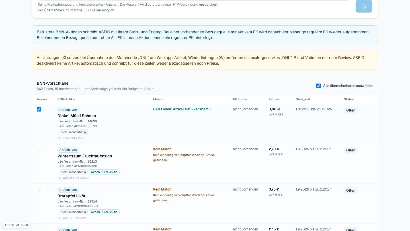Click the 'BNN-Vorschläge' section heading
410x231 pixels.
(53, 83)
